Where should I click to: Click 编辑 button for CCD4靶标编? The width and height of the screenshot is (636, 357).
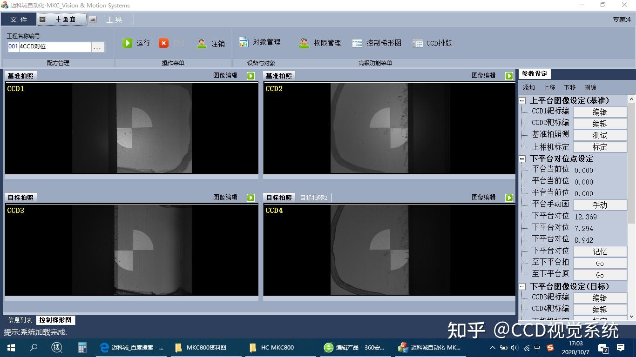tap(600, 310)
